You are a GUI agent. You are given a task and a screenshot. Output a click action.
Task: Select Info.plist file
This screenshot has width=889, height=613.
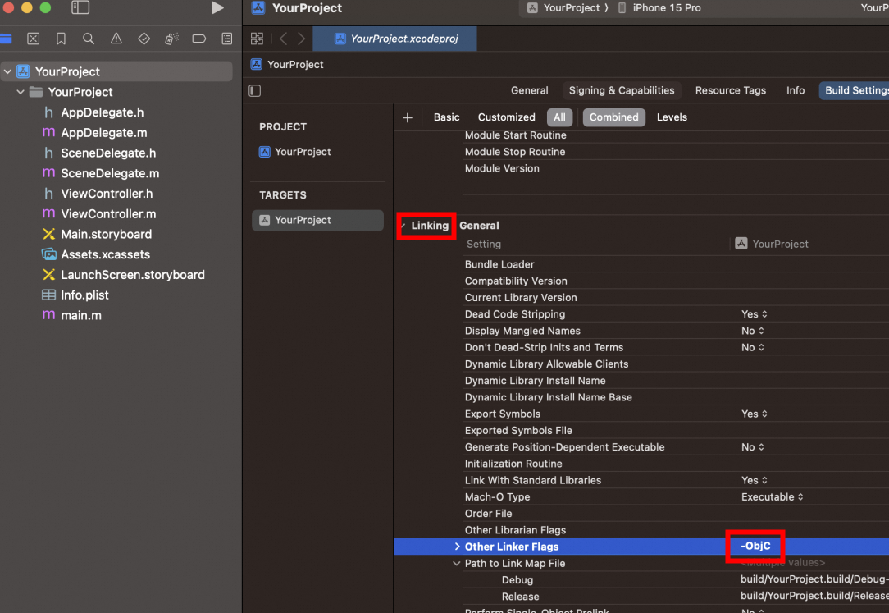[84, 295]
